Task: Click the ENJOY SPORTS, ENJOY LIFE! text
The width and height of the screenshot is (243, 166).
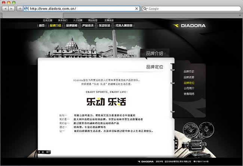Action: (107, 92)
